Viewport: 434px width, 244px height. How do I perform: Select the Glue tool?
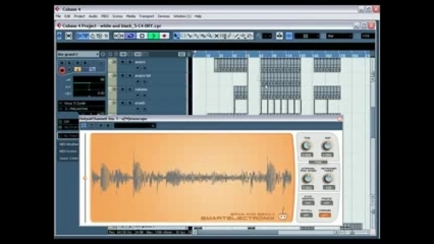pos(196,36)
